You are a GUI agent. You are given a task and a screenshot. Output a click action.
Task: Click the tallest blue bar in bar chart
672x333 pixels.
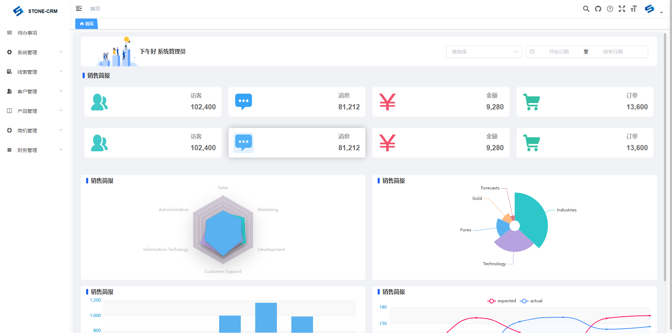pyautogui.click(x=266, y=318)
